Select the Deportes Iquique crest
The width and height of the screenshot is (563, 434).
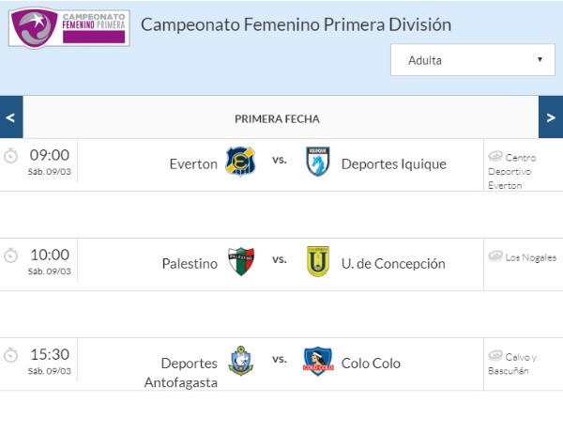[x=318, y=161]
